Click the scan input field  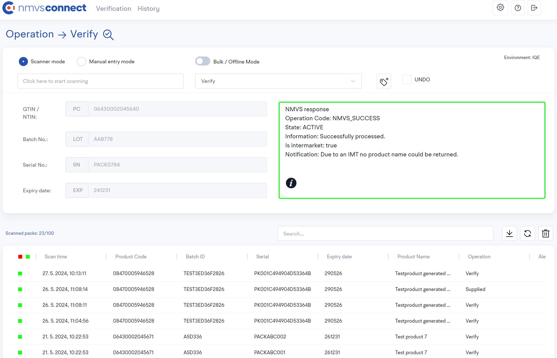click(x=100, y=81)
